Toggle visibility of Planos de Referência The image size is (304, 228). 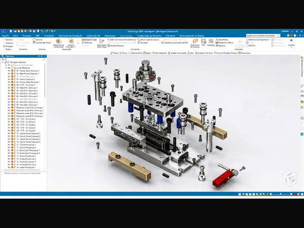tap(9, 68)
